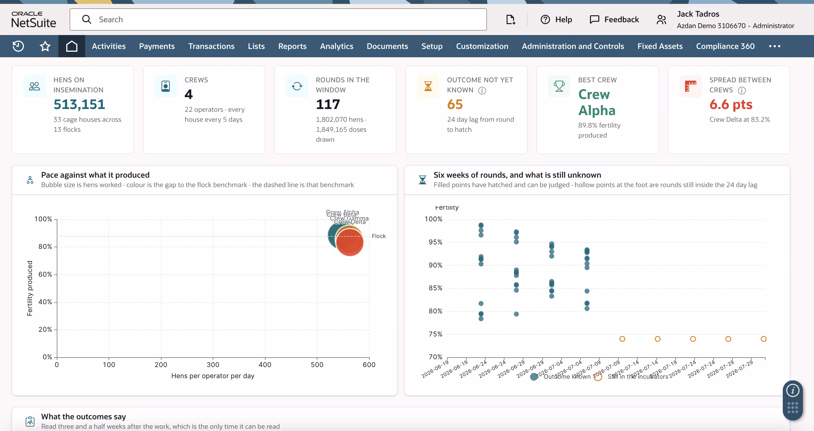Click the Rounds in the Window refresh icon
Screen dimensions: 814x431
(x=297, y=86)
